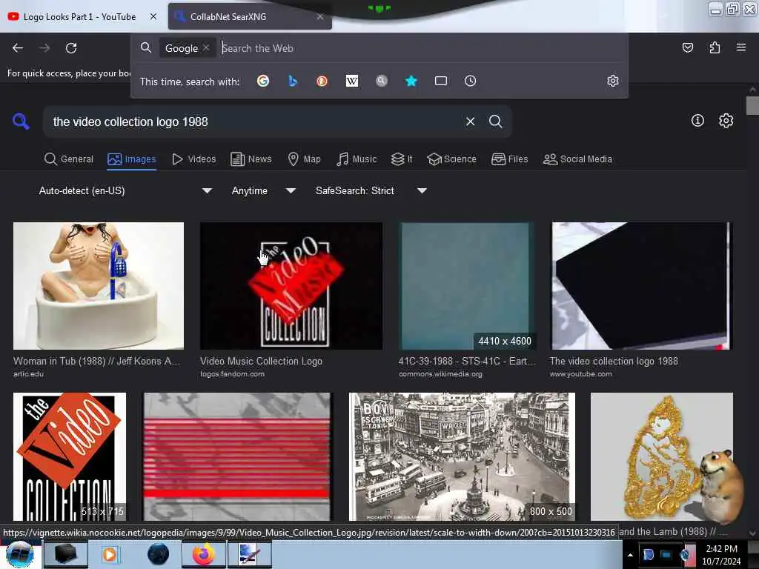Open the Auto-detect (en-US) language dropdown
Image resolution: width=759 pixels, height=569 pixels.
click(x=125, y=190)
